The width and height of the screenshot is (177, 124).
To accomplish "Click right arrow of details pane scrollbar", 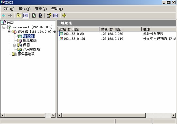I will tap(173, 115).
